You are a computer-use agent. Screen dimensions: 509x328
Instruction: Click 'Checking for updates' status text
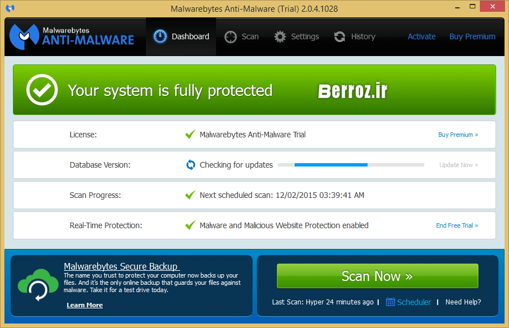click(236, 165)
